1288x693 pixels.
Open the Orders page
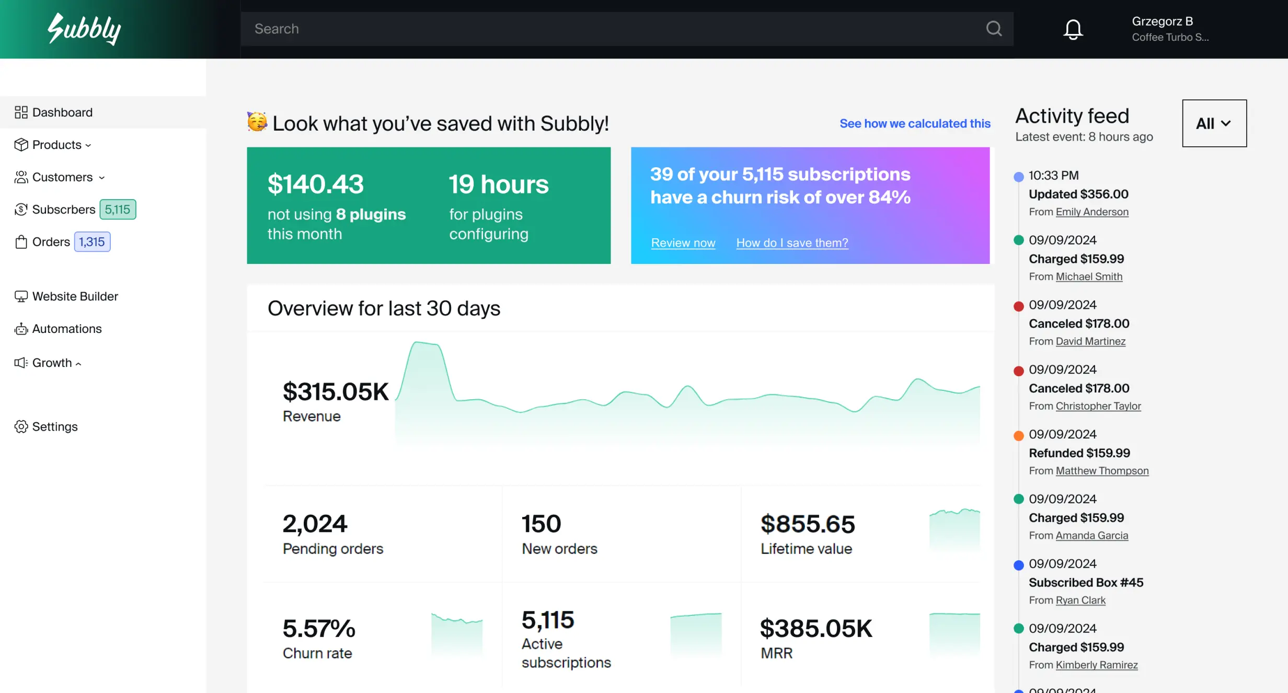(x=51, y=242)
